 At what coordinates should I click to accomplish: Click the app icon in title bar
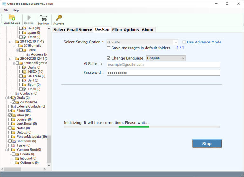point(4,4)
